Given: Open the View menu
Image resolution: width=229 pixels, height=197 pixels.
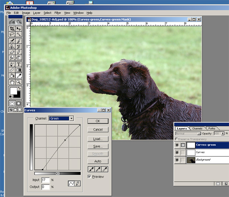Looking at the screenshot, I should tap(67, 13).
